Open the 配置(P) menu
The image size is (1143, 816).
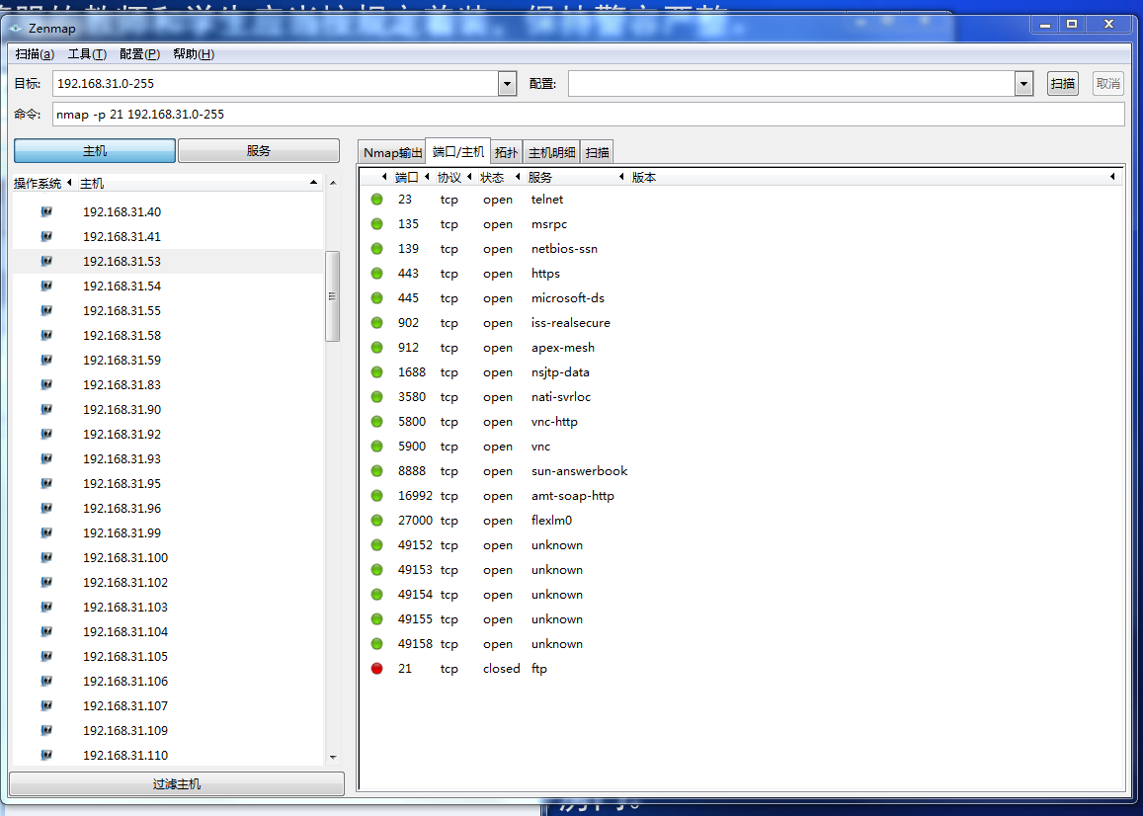tap(140, 54)
